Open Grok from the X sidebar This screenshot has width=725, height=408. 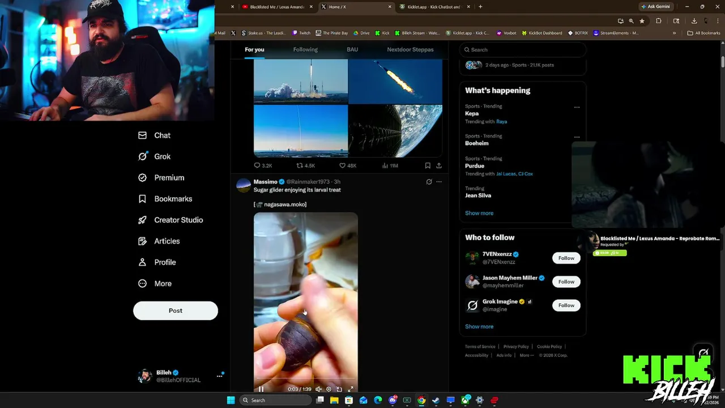pyautogui.click(x=154, y=156)
